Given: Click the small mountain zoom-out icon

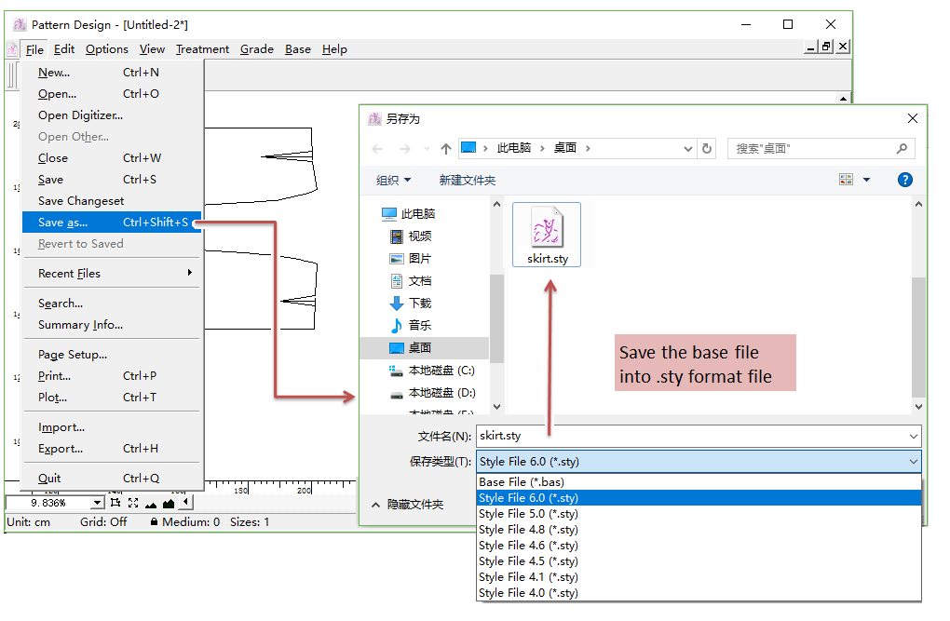Looking at the screenshot, I should coord(151,504).
